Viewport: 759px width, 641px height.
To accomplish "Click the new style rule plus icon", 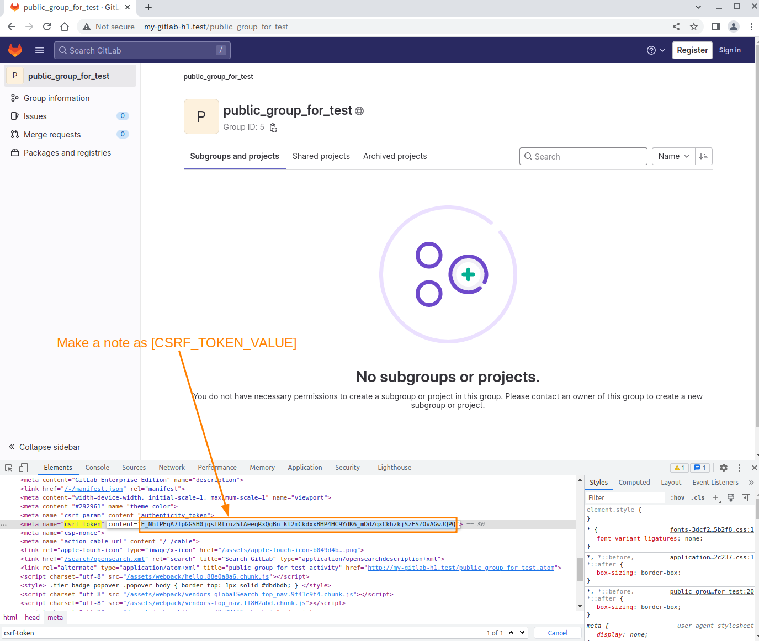I will [x=715, y=497].
